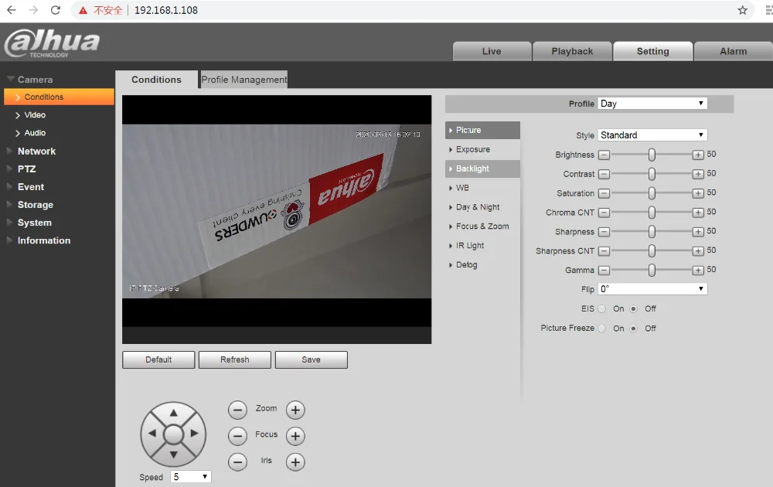Increase Brightness with the plus icon
773x487 pixels.
click(x=698, y=155)
